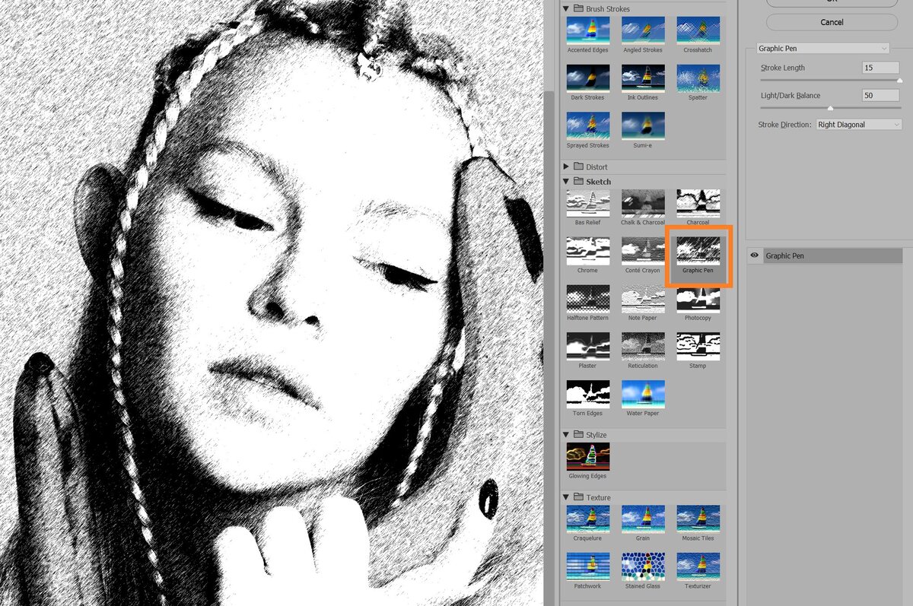The height and width of the screenshot is (606, 913).
Task: Choose the Charcoal sketch filter
Action: 698,203
